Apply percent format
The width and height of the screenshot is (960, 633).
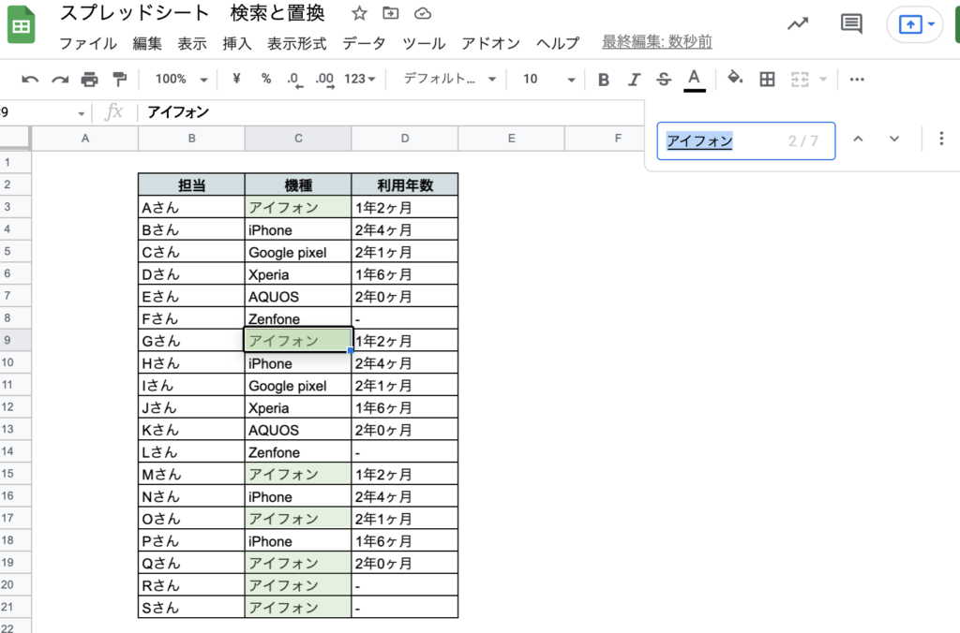[265, 79]
